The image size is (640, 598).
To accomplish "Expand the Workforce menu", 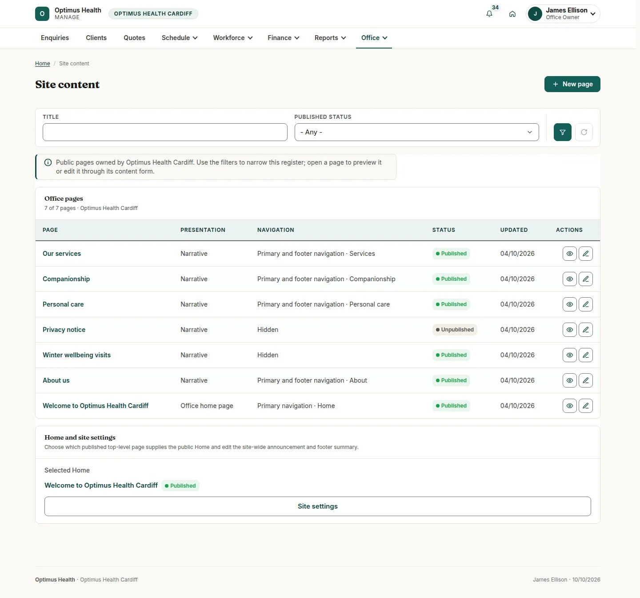I will click(233, 38).
